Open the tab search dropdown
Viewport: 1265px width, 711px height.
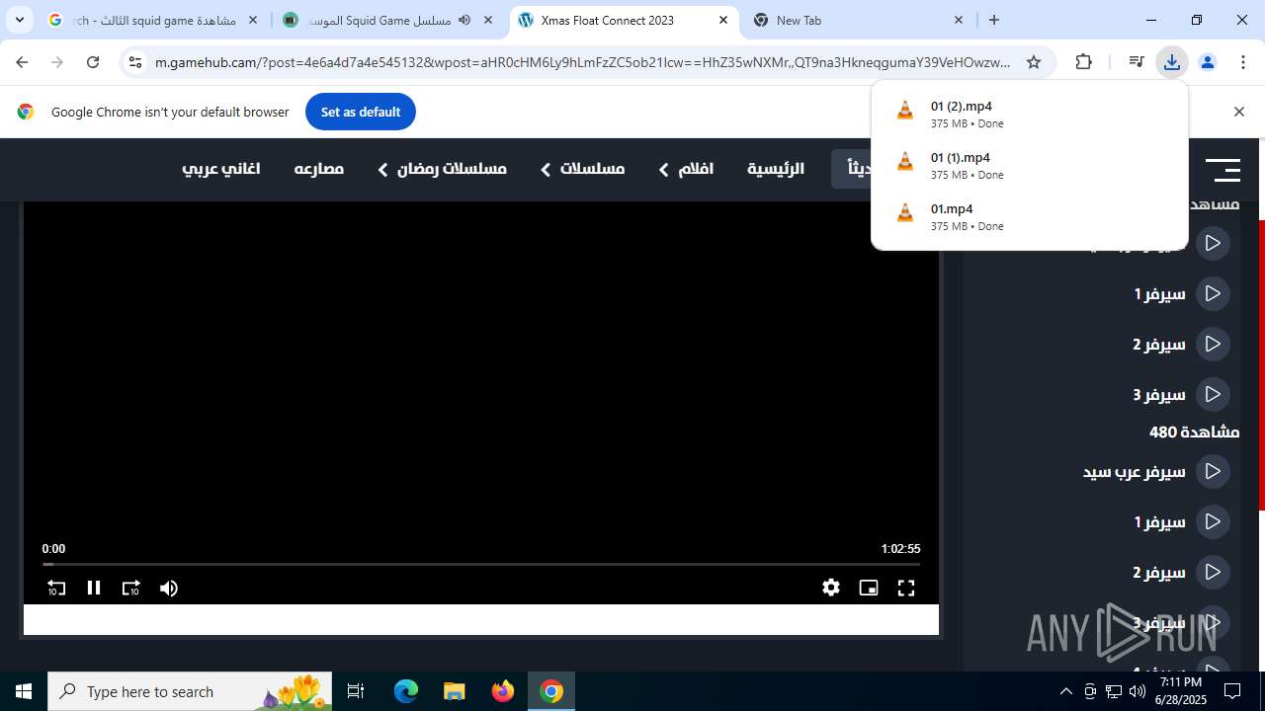click(19, 20)
